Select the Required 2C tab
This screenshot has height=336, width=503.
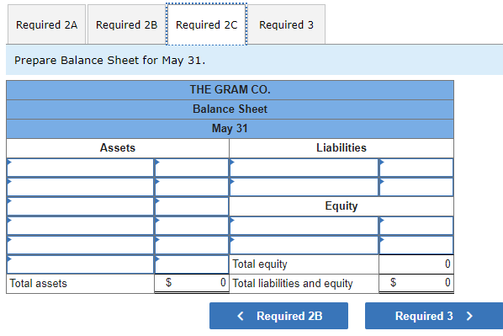pyautogui.click(x=207, y=24)
